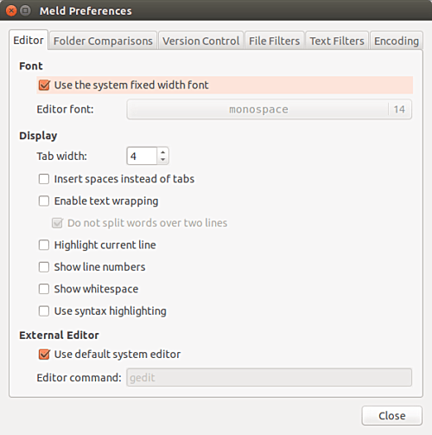Screen dimensions: 432x435
Task: Select the File Filters tab
Action: click(x=274, y=41)
